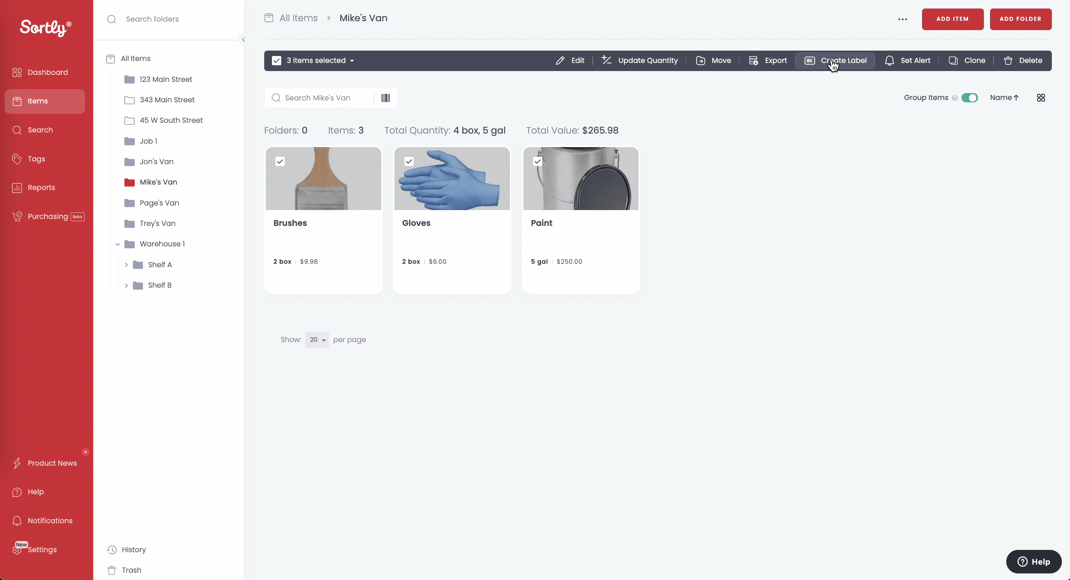Click the Set Alert bell icon

[889, 61]
